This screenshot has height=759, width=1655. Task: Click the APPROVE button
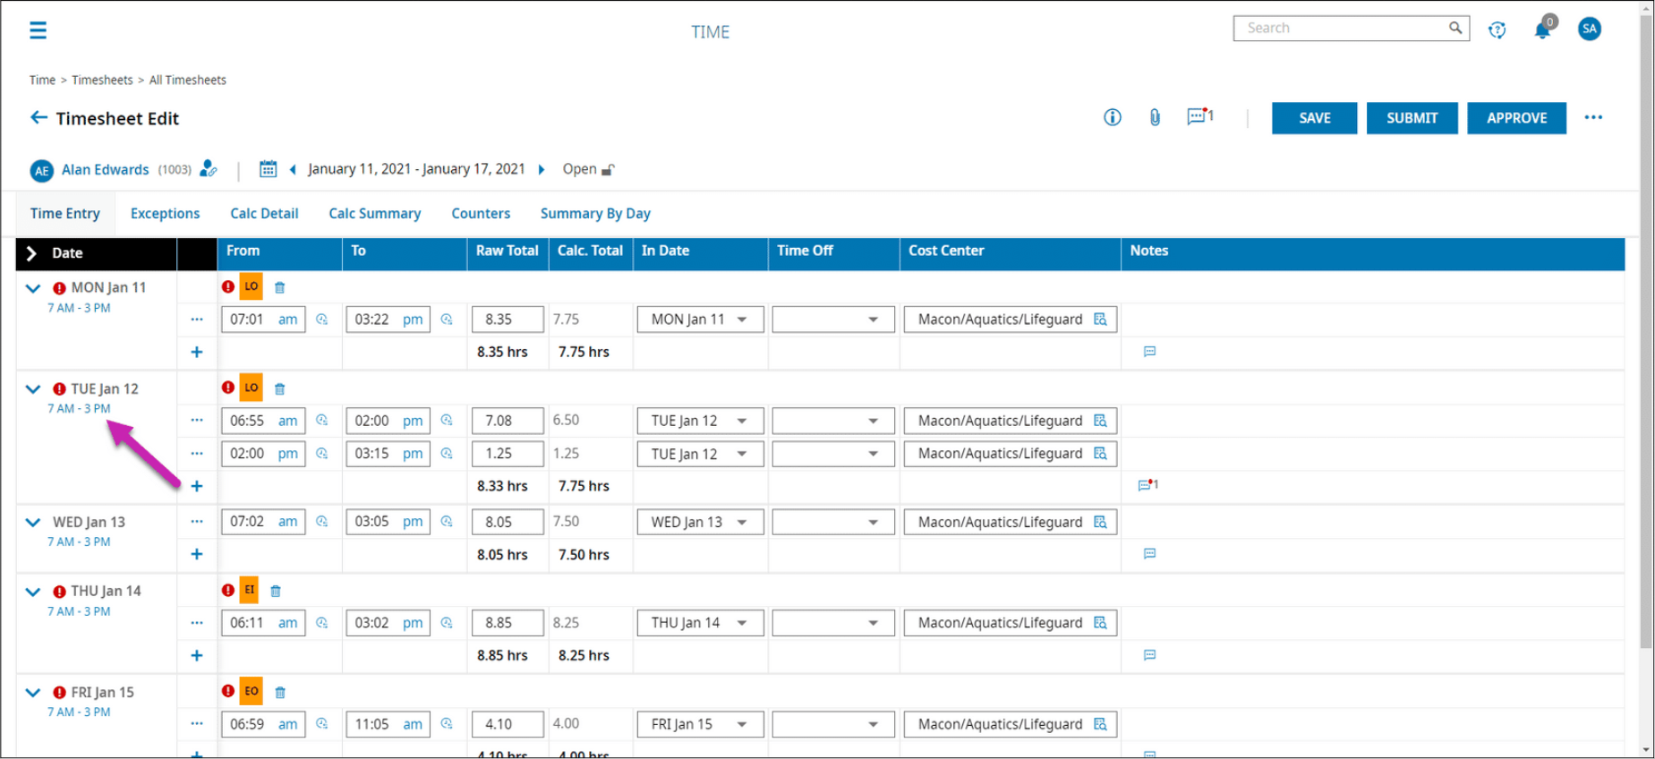tap(1516, 118)
